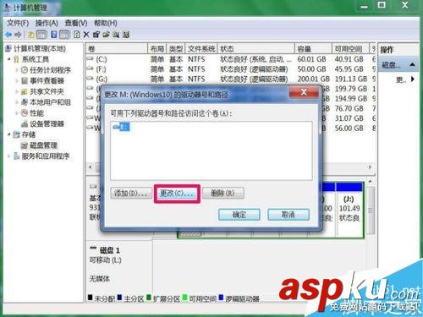Click the 磁盘 1 可移动 (L:) label
Screen dimensions: 423x317
pyautogui.click(x=105, y=255)
